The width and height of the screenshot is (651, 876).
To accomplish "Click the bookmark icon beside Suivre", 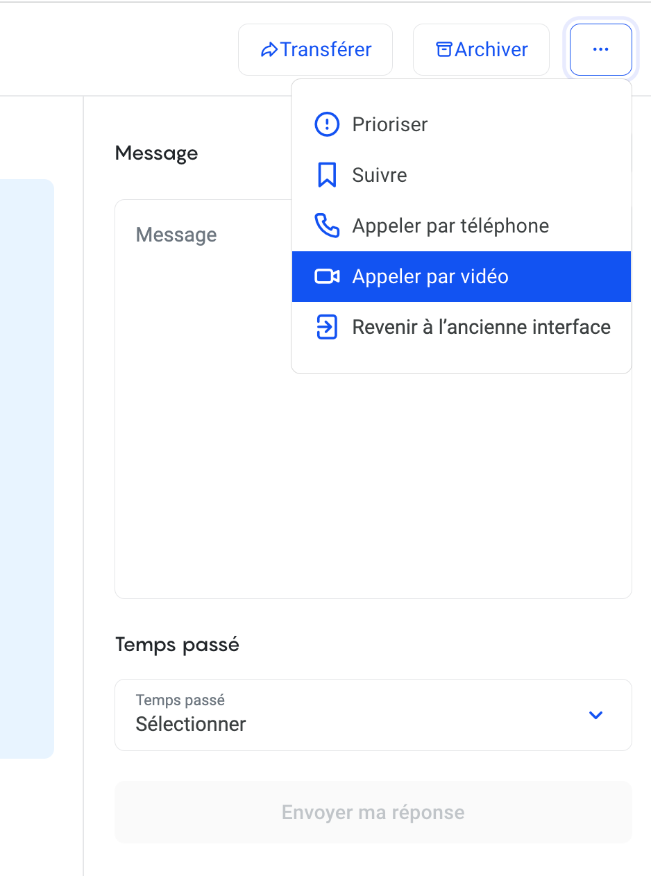I will (x=327, y=176).
